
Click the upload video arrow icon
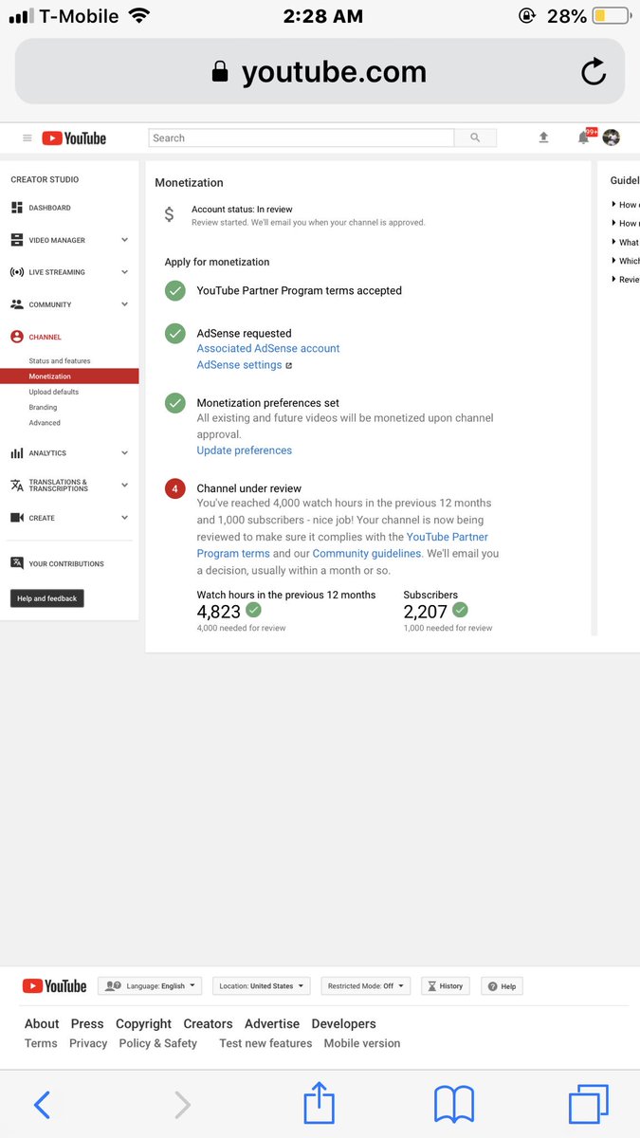(543, 138)
